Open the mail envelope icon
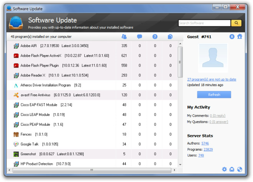 [x=232, y=169]
